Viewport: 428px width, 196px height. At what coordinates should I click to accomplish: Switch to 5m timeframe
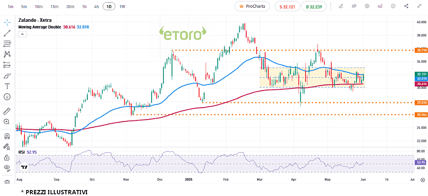(24, 6)
